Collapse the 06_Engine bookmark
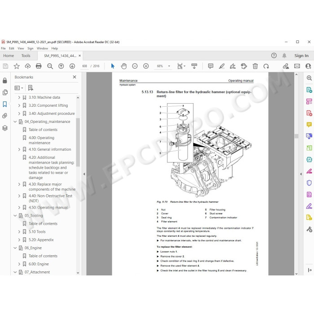This screenshot has height=314, width=314. coord(15,248)
